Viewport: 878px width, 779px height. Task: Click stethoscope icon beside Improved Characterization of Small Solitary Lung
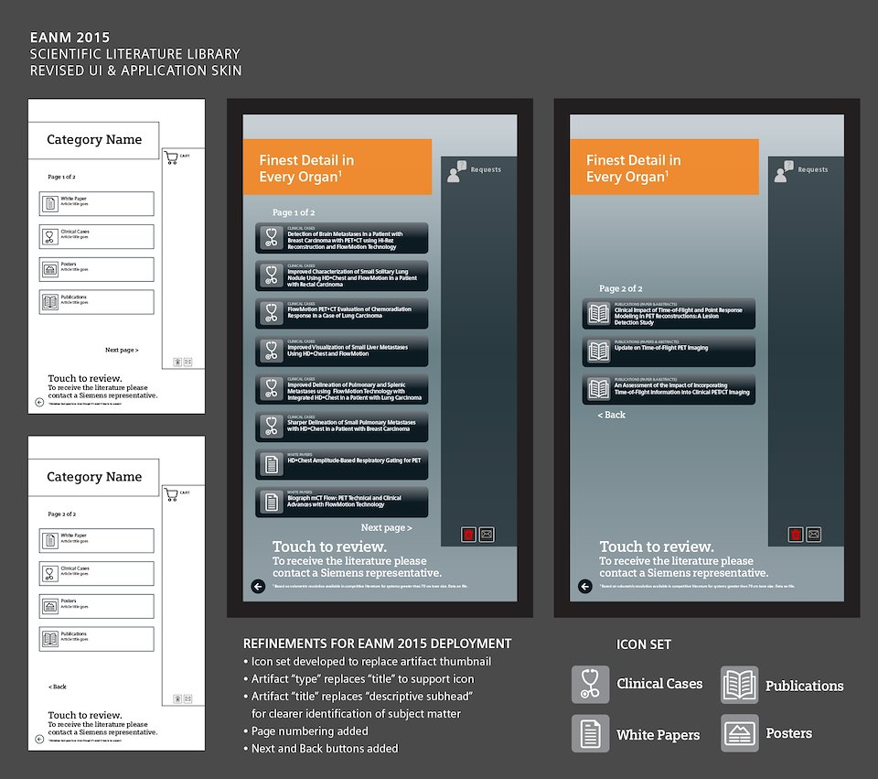272,276
